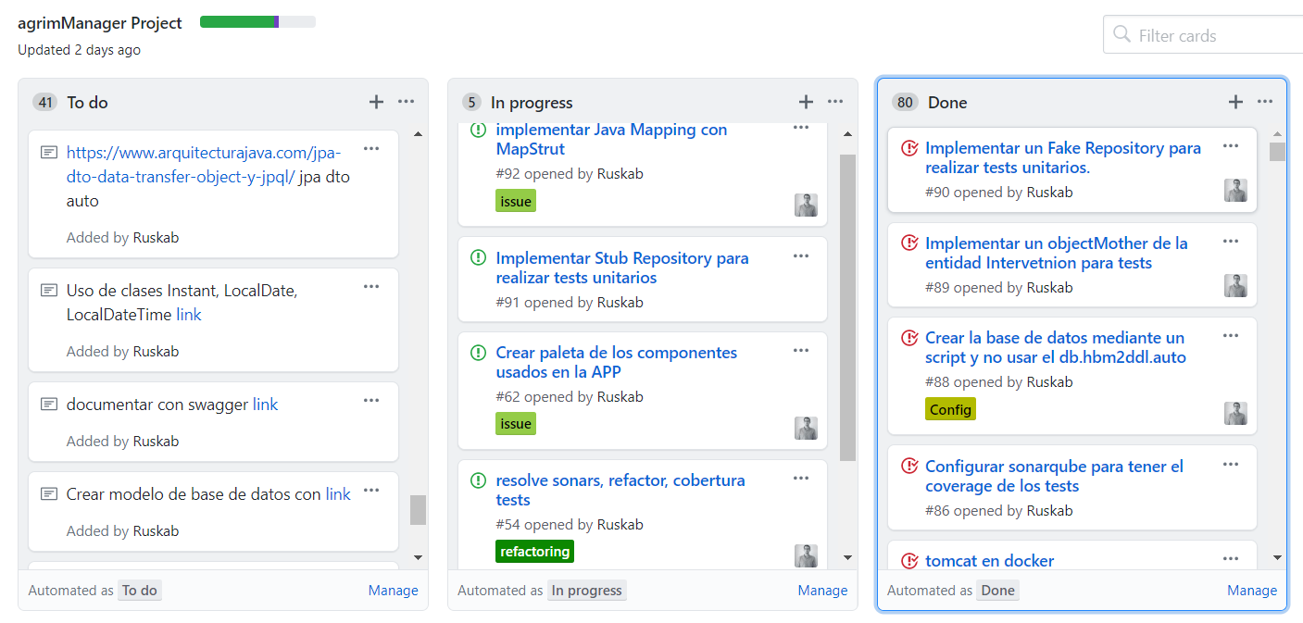Click the search icon in Filter cards
The height and width of the screenshot is (623, 1303).
coord(1121,35)
